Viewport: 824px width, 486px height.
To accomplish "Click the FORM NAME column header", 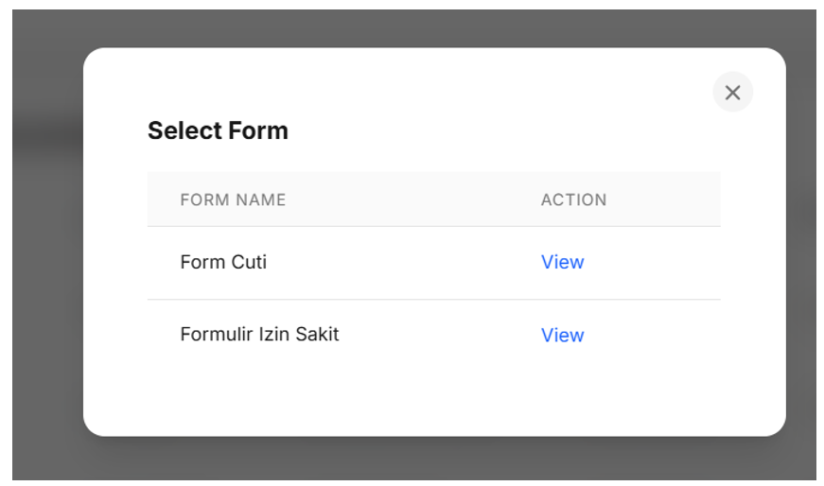I will point(233,200).
